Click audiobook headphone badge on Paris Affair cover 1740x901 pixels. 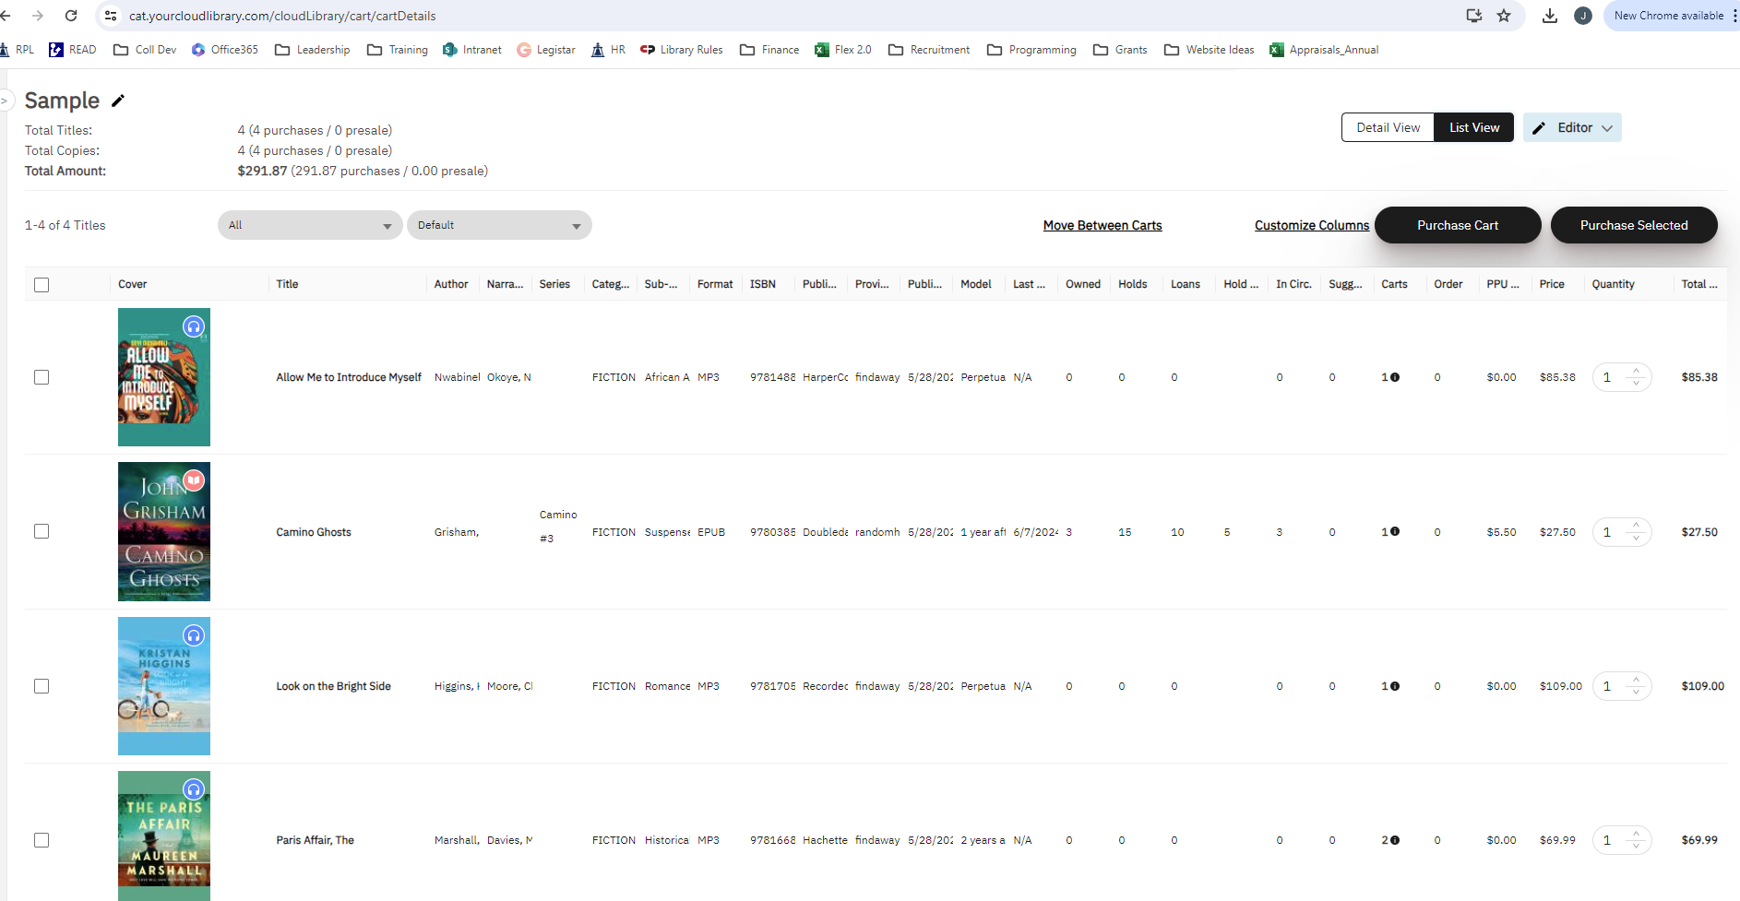[x=194, y=789]
